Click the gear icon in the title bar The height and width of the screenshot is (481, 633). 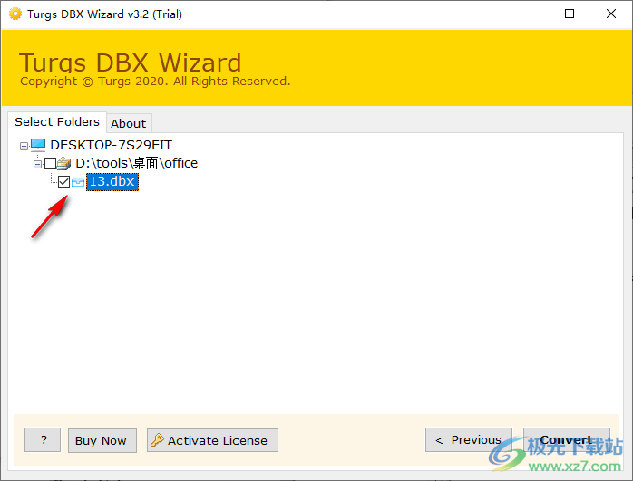[15, 14]
